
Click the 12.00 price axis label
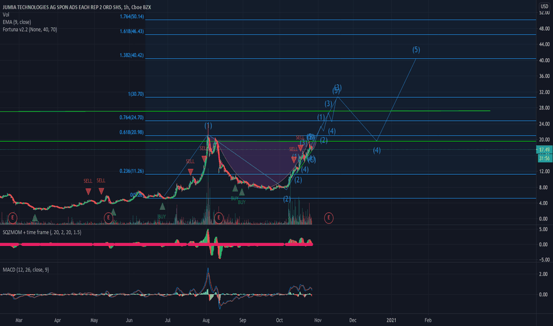[544, 172]
